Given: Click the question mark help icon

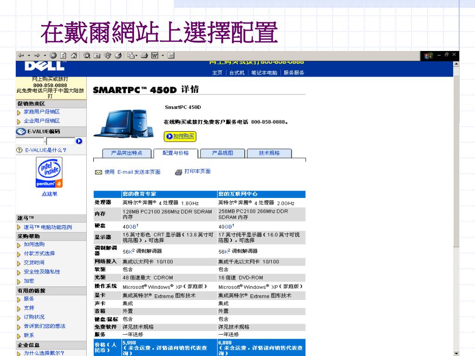Looking at the screenshot, I should [x=19, y=150].
